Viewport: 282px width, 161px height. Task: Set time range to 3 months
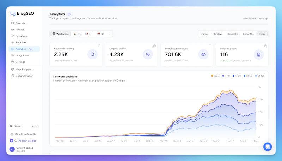(x=233, y=34)
